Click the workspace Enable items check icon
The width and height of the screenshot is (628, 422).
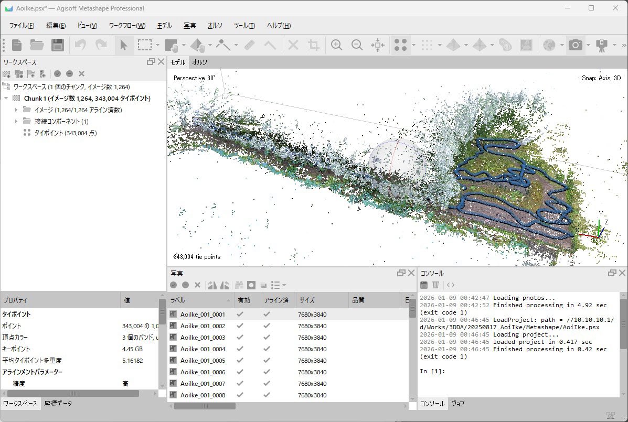[57, 73]
